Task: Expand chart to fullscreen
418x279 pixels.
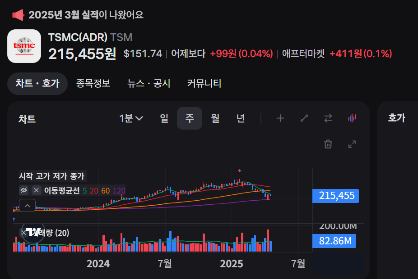Action: (352, 144)
